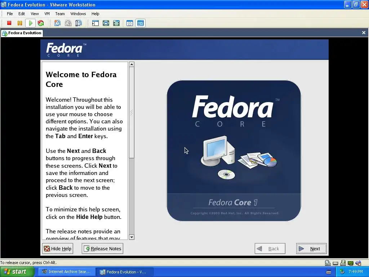Click the green Power On play icon
The height and width of the screenshot is (277, 369).
click(x=31, y=23)
